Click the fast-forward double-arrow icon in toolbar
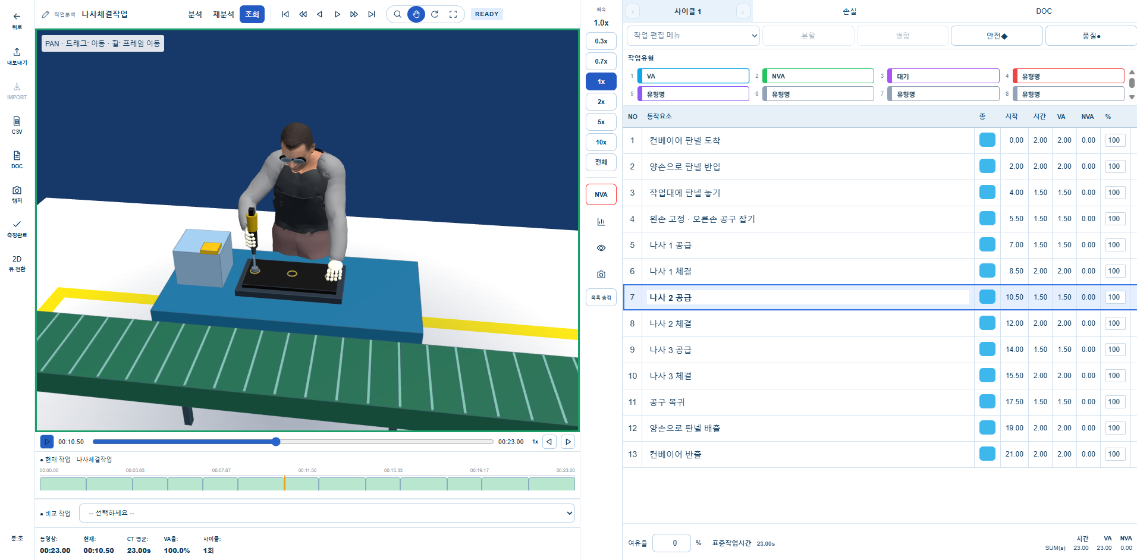The height and width of the screenshot is (560, 1137). pyautogui.click(x=354, y=14)
